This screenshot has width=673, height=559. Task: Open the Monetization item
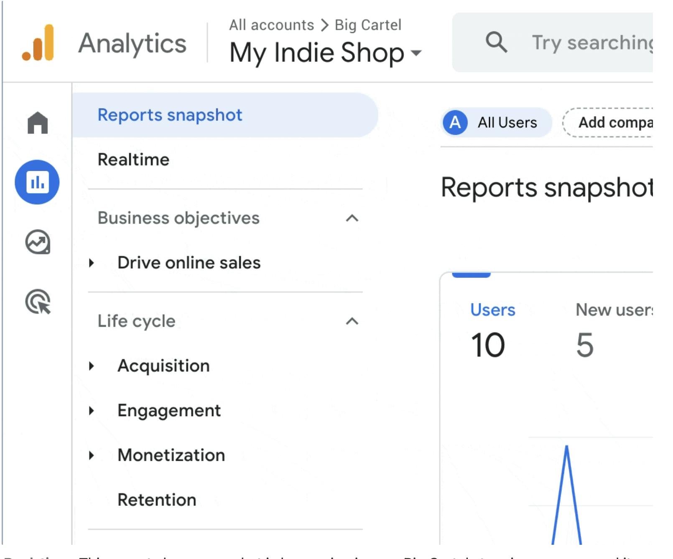(171, 455)
